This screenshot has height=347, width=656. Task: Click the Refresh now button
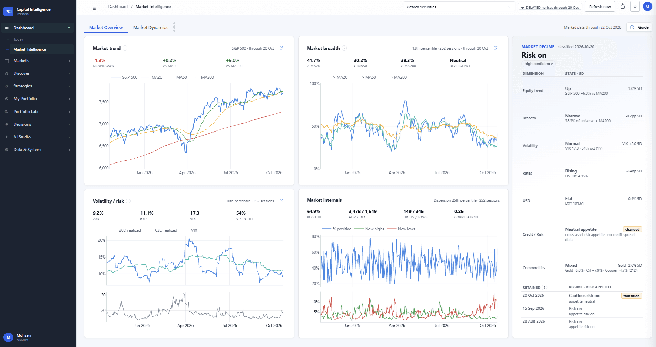pyautogui.click(x=600, y=7)
